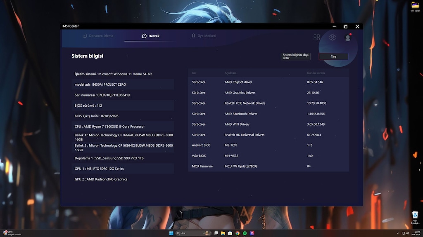Open the MSI Center settings gear
Image resolution: width=423 pixels, height=237 pixels.
point(333,37)
